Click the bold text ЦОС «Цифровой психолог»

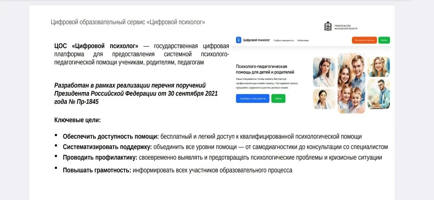tap(96, 46)
